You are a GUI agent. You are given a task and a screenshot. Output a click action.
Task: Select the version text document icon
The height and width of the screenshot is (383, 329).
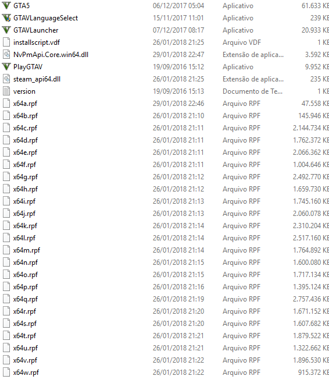click(x=6, y=91)
